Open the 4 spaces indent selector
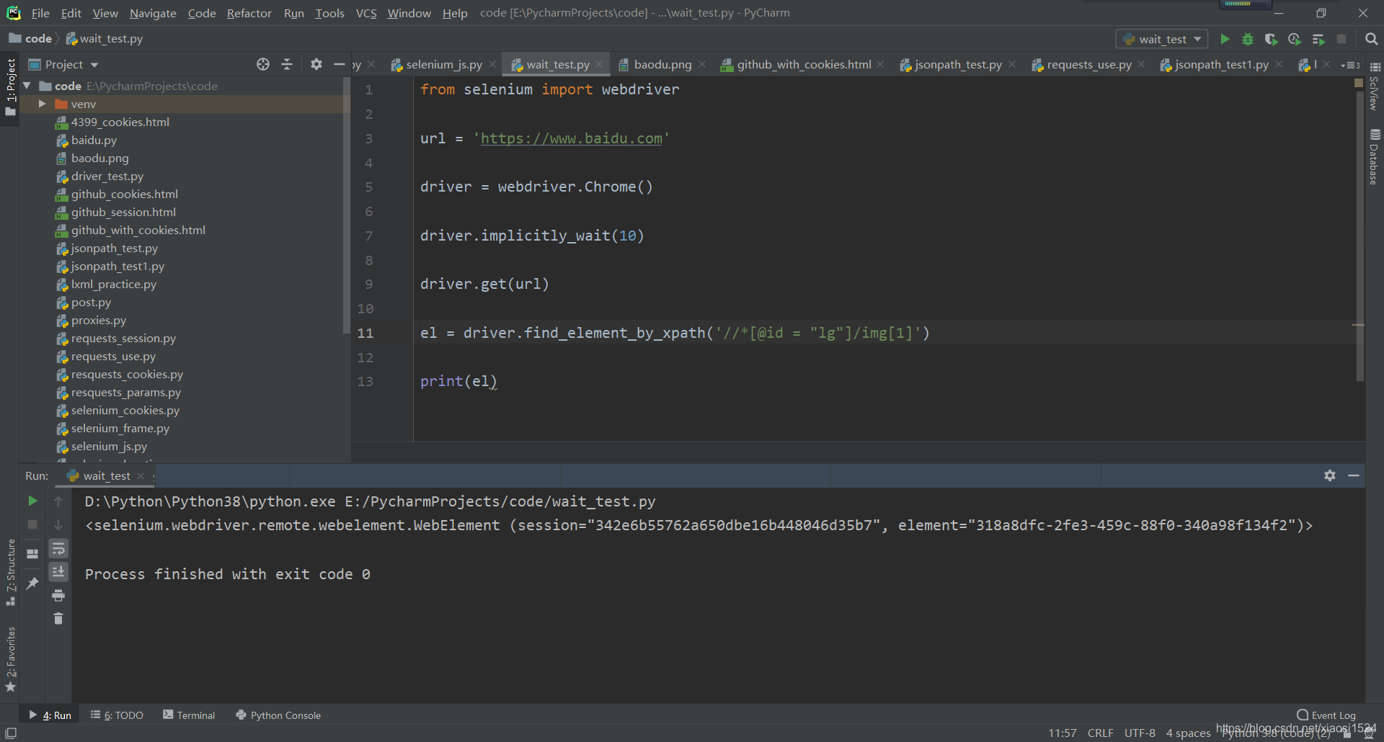Image resolution: width=1384 pixels, height=742 pixels. (x=1188, y=733)
